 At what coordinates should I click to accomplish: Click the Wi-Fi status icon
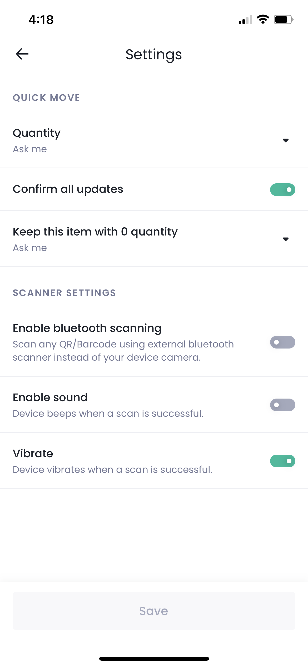click(262, 19)
